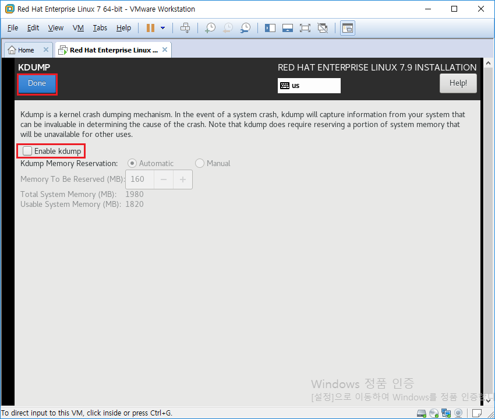Open the File menu

coord(13,28)
